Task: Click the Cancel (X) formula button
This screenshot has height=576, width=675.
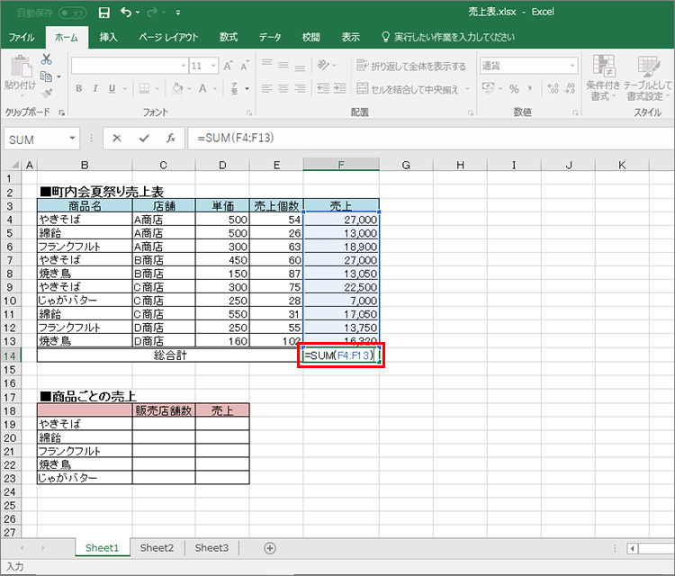Action: 117,139
